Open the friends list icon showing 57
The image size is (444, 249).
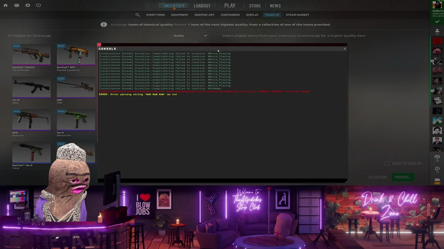click(437, 32)
